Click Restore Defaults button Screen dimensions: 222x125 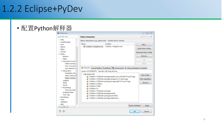pyautogui.click(x=134, y=106)
